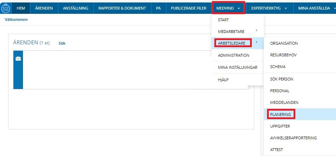Click the ÄRENDEN (1 st) heading
The width and height of the screenshot is (336, 156).
coord(31,43)
